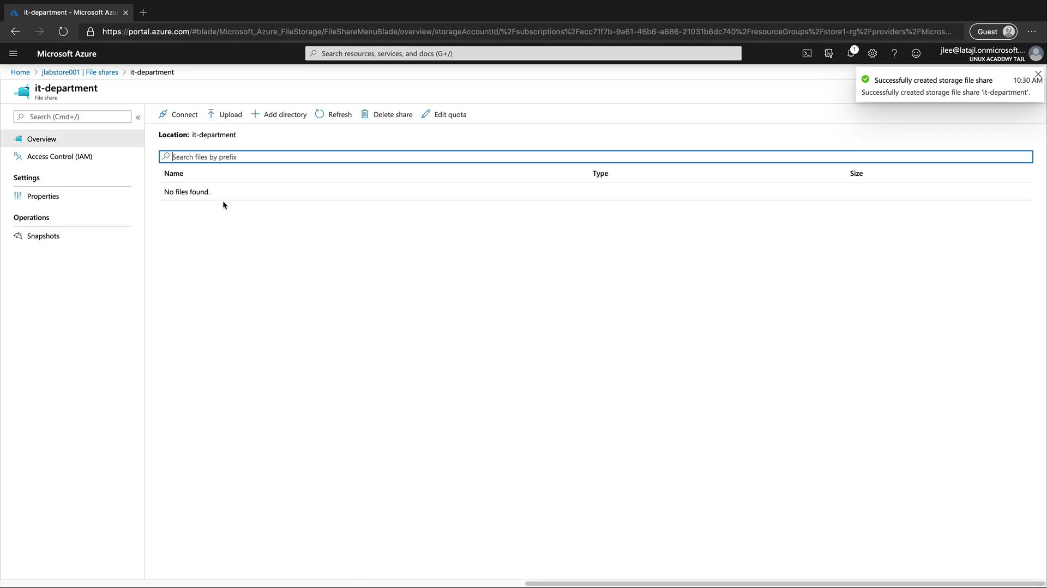Open the notifications bell
The height and width of the screenshot is (588, 1047).
click(851, 53)
